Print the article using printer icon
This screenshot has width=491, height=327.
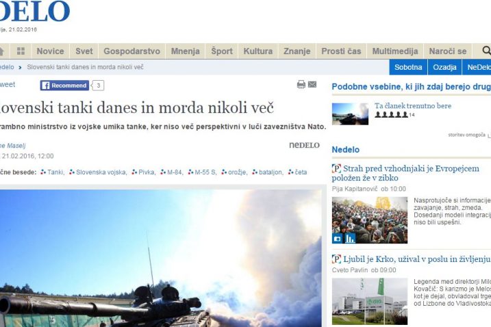point(301,85)
